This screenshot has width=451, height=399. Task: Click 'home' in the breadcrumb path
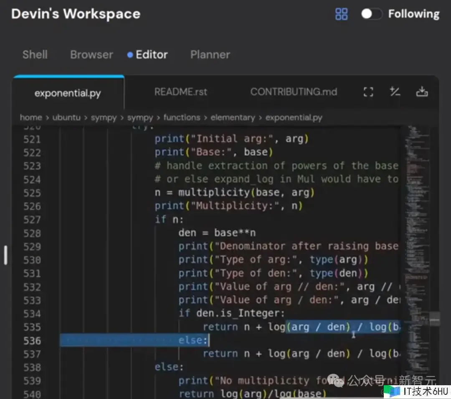pos(31,118)
